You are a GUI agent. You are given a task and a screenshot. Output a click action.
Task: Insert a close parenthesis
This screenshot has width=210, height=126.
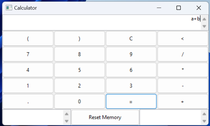(x=80, y=39)
